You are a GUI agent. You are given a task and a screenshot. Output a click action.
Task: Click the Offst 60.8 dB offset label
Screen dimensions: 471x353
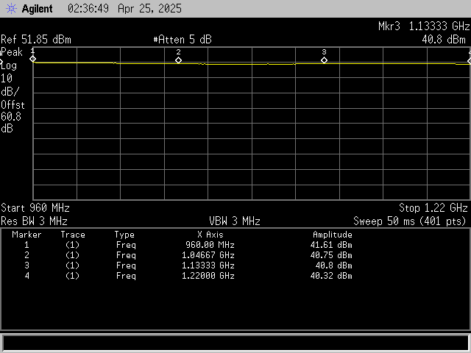[13, 110]
